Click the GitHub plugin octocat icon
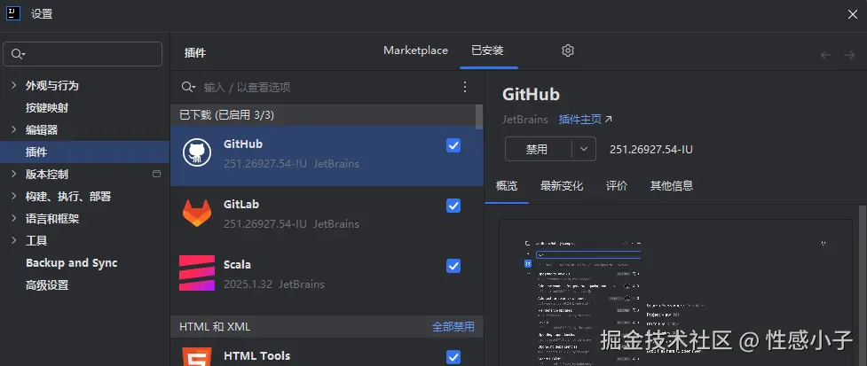867x366 pixels. coord(197,152)
